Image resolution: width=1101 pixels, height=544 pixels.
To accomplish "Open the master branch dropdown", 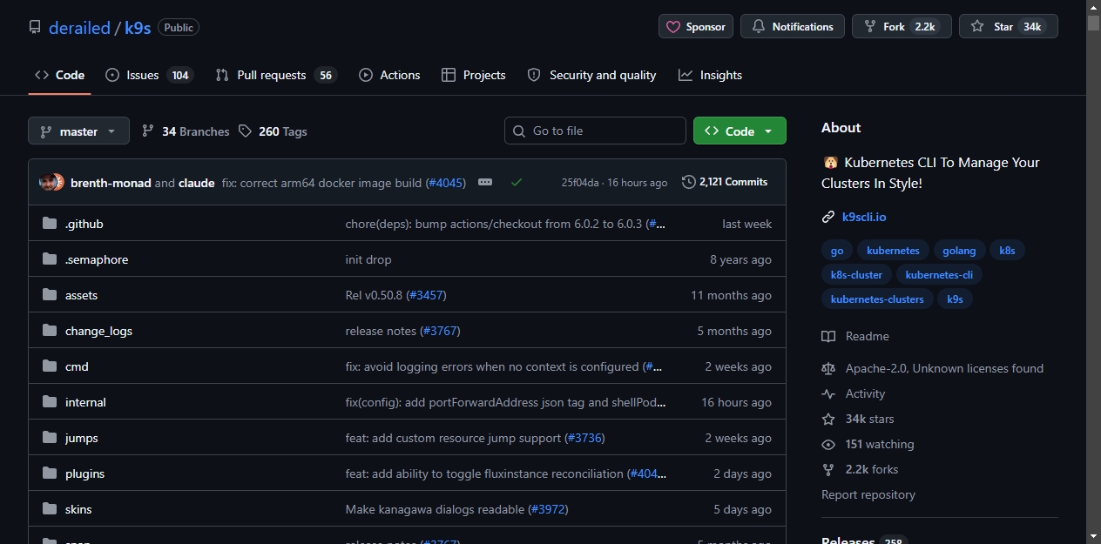I will (x=78, y=131).
